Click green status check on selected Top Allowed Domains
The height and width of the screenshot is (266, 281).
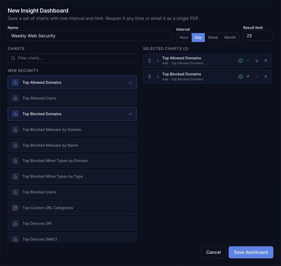click(x=240, y=61)
